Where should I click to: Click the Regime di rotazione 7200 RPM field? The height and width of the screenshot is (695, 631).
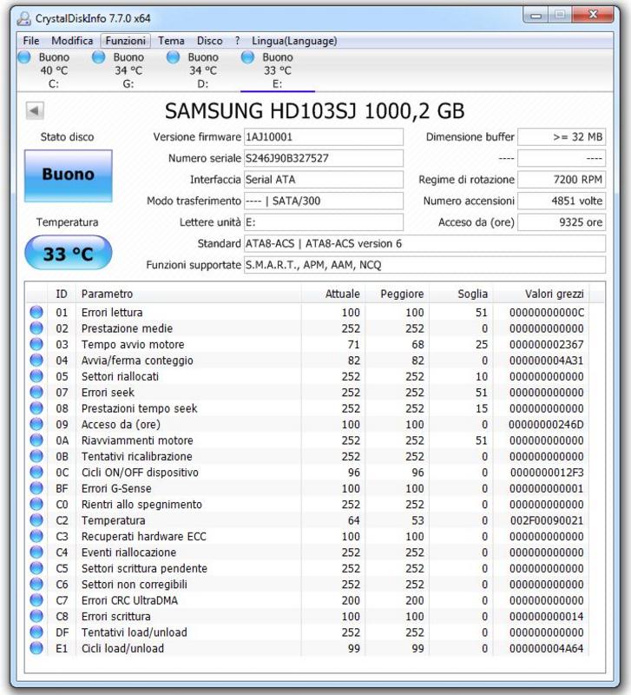coord(562,180)
